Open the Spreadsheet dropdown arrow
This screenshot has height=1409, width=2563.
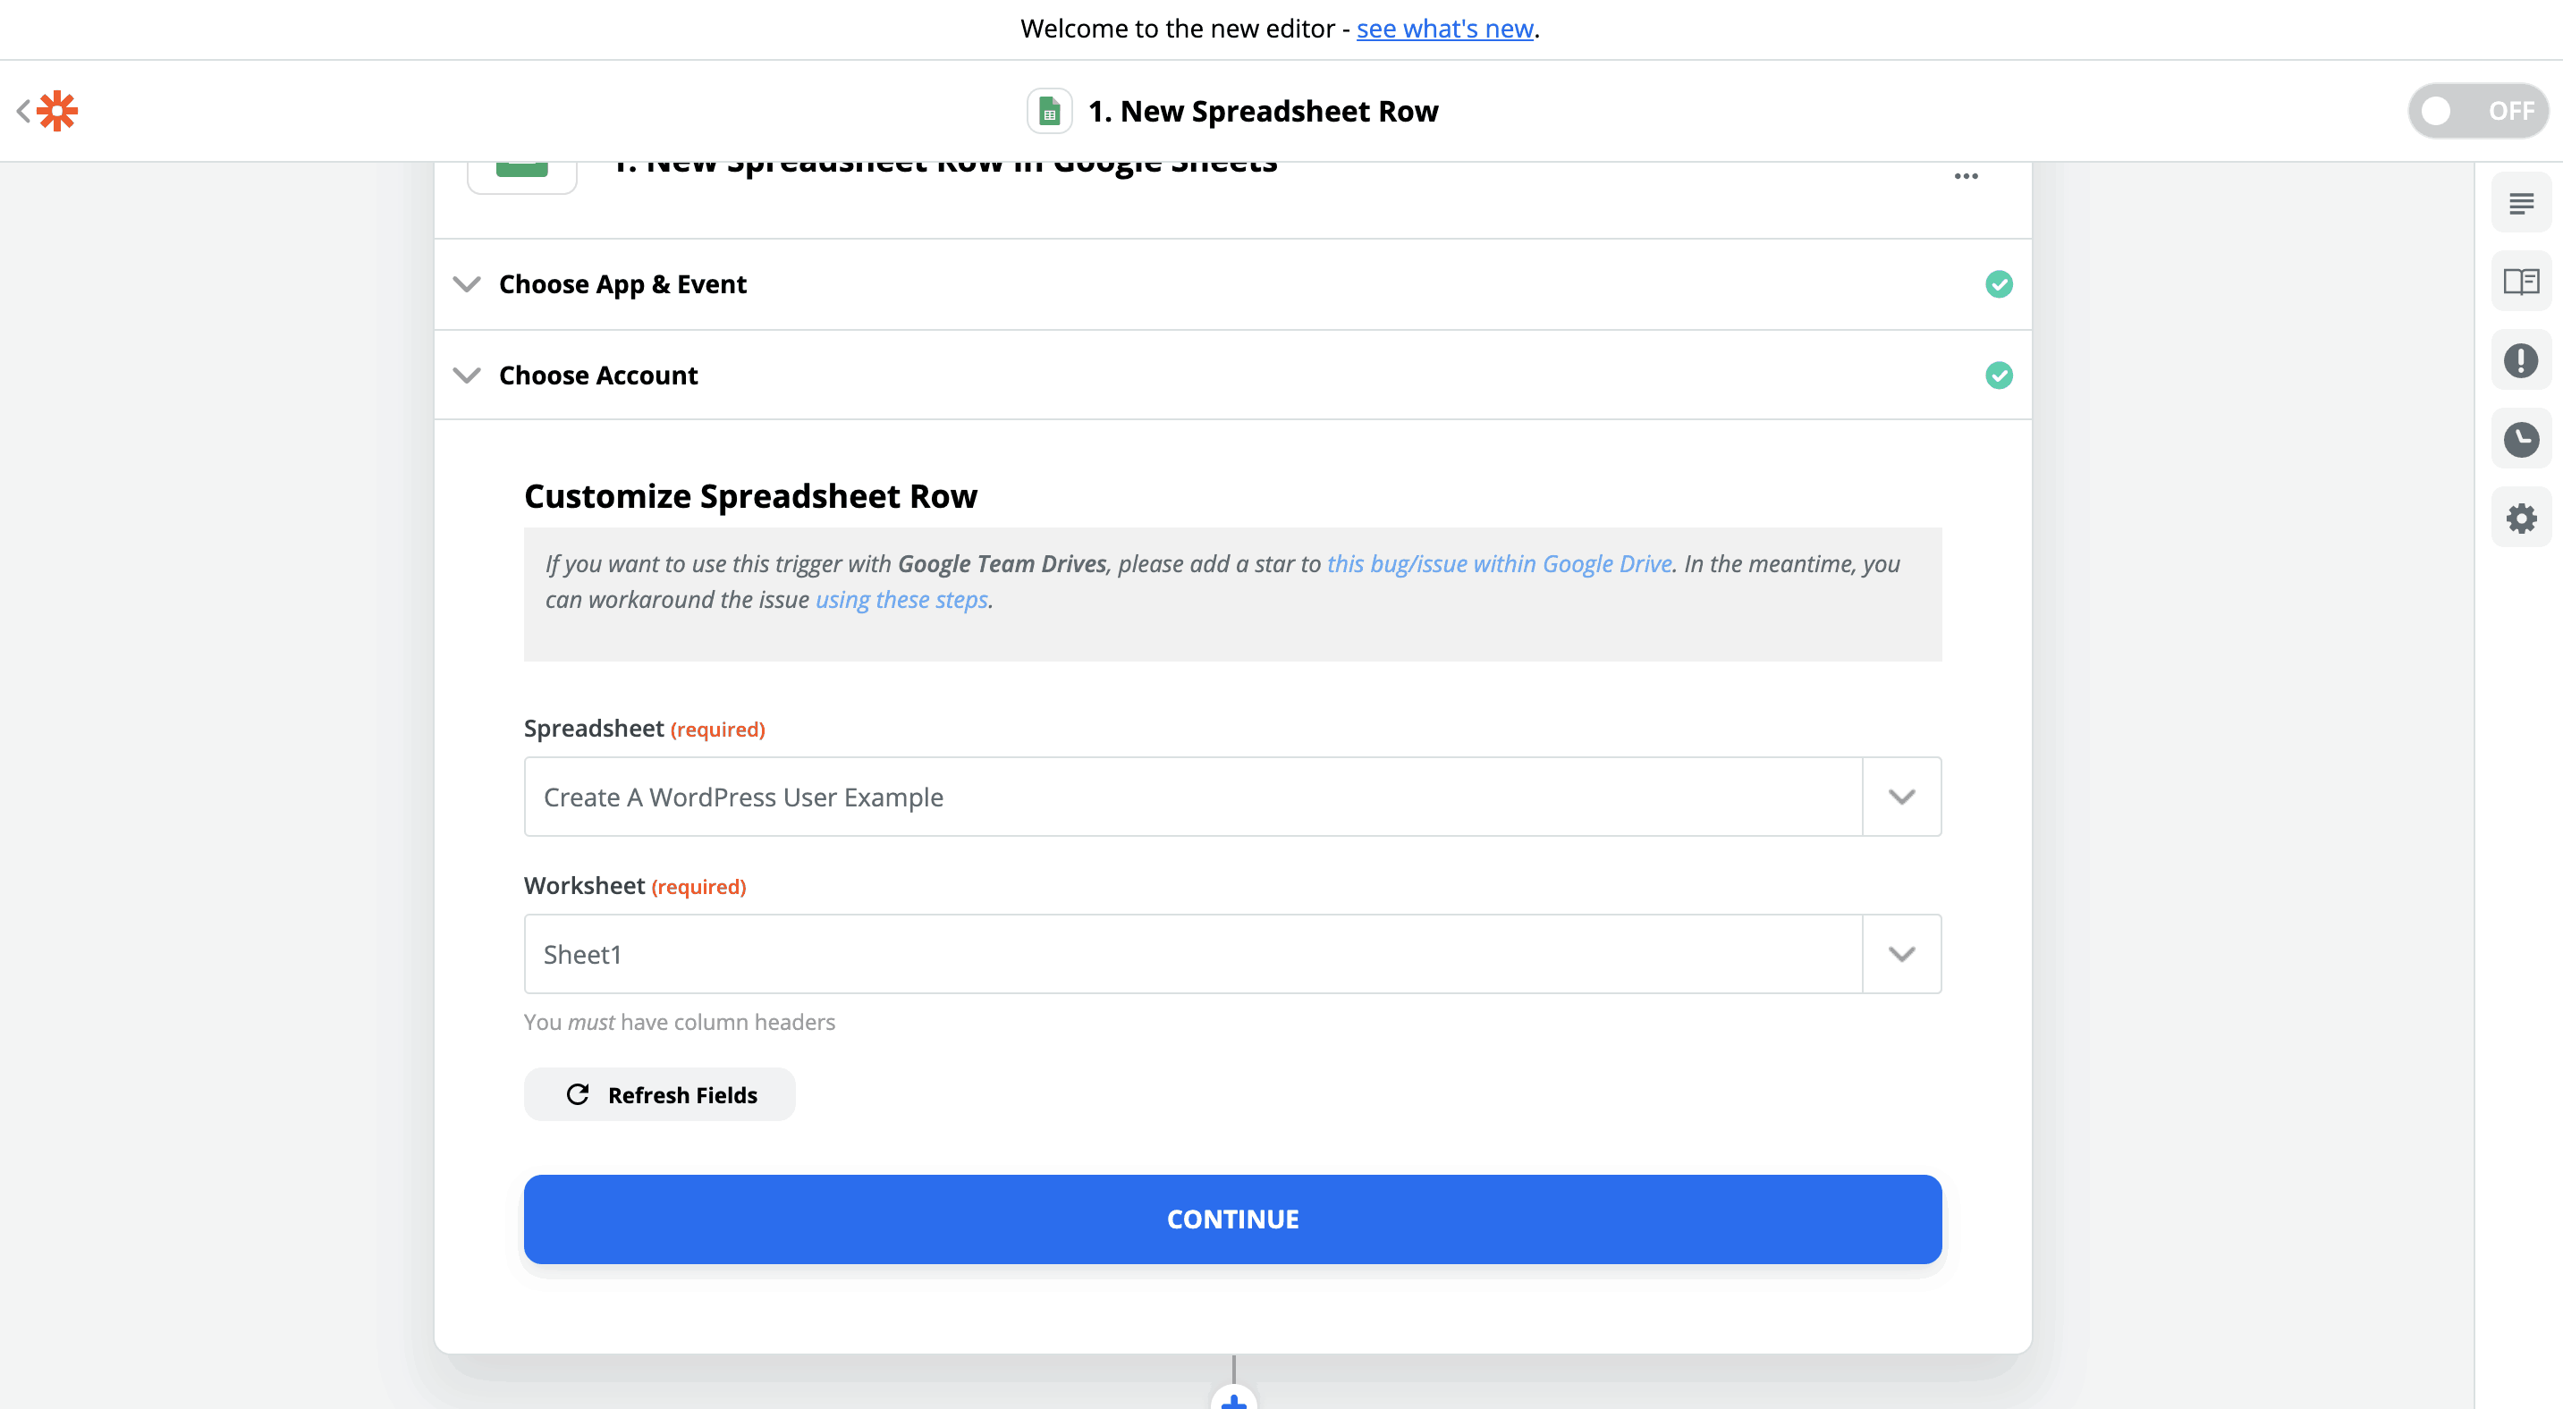1901,797
